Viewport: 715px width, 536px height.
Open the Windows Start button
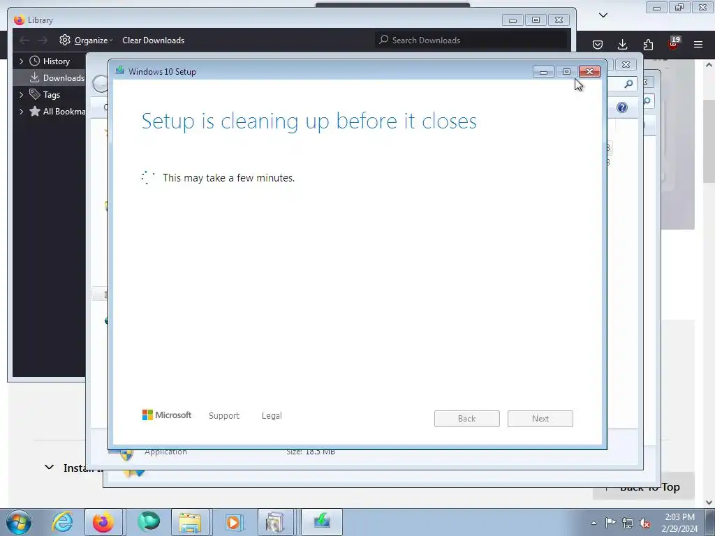tap(19, 522)
